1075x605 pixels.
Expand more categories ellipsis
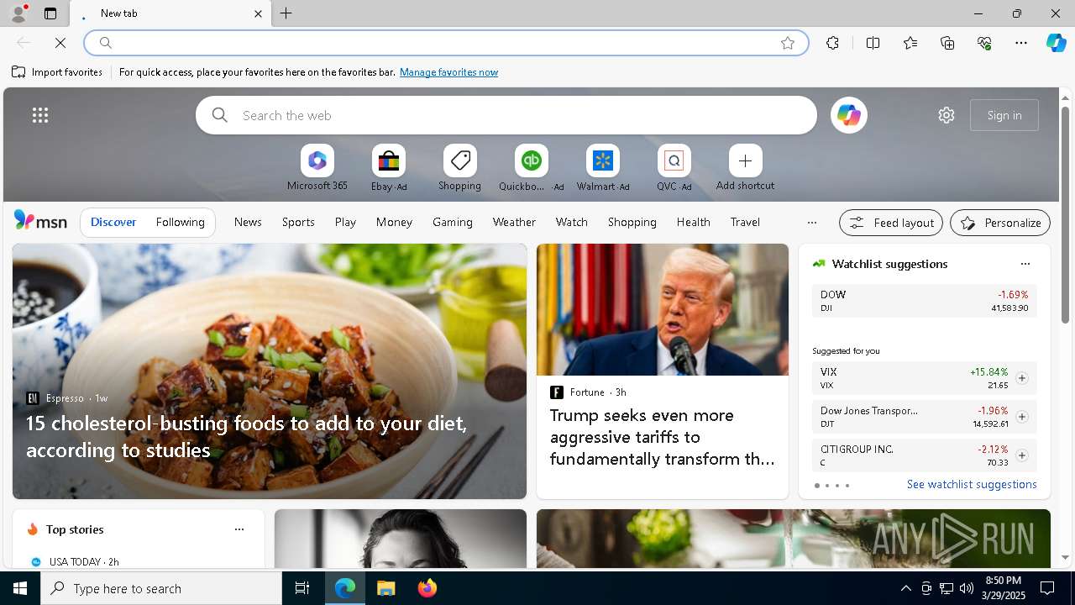coord(811,223)
